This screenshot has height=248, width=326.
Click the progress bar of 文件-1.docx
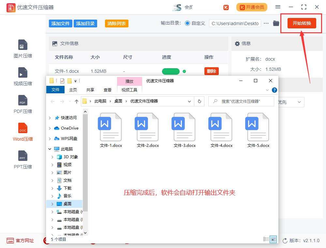pyautogui.click(x=170, y=71)
